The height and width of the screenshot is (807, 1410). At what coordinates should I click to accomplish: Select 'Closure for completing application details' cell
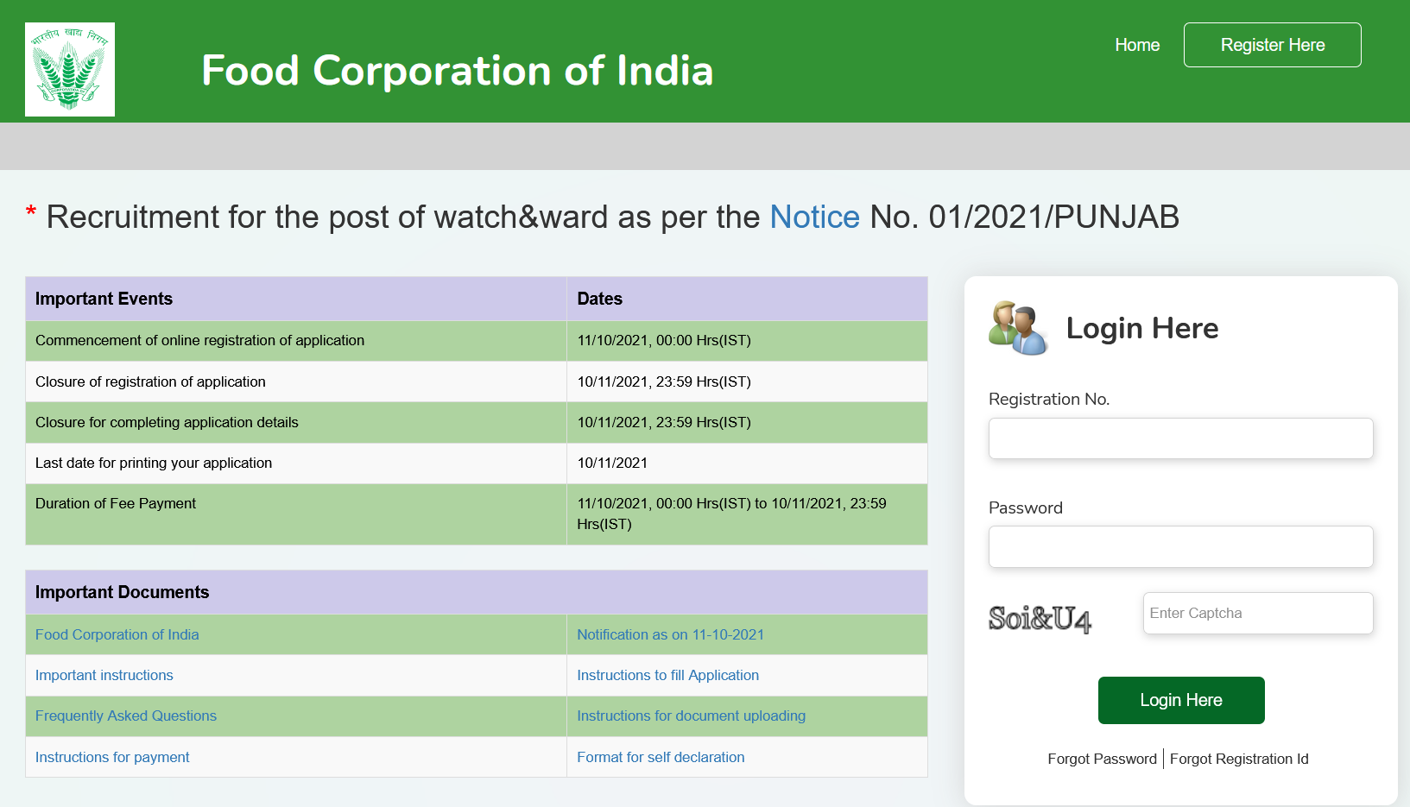coord(296,422)
